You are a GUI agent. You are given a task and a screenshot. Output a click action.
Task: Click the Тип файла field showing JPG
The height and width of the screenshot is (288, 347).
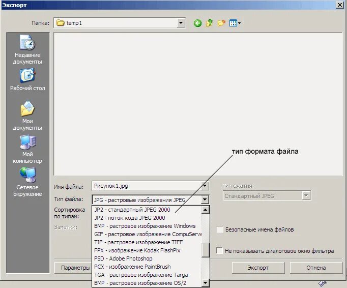pyautogui.click(x=147, y=199)
